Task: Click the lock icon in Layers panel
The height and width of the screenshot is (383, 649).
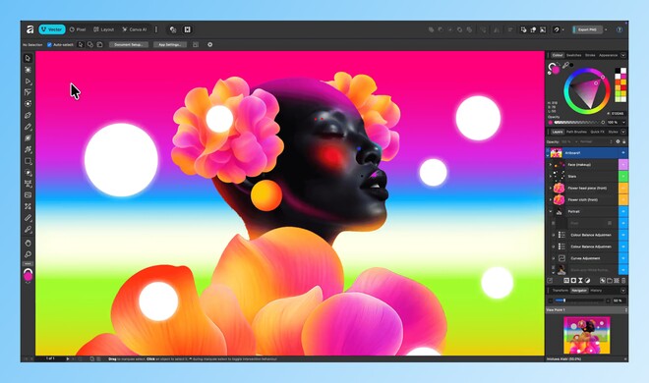Action: pyautogui.click(x=623, y=141)
